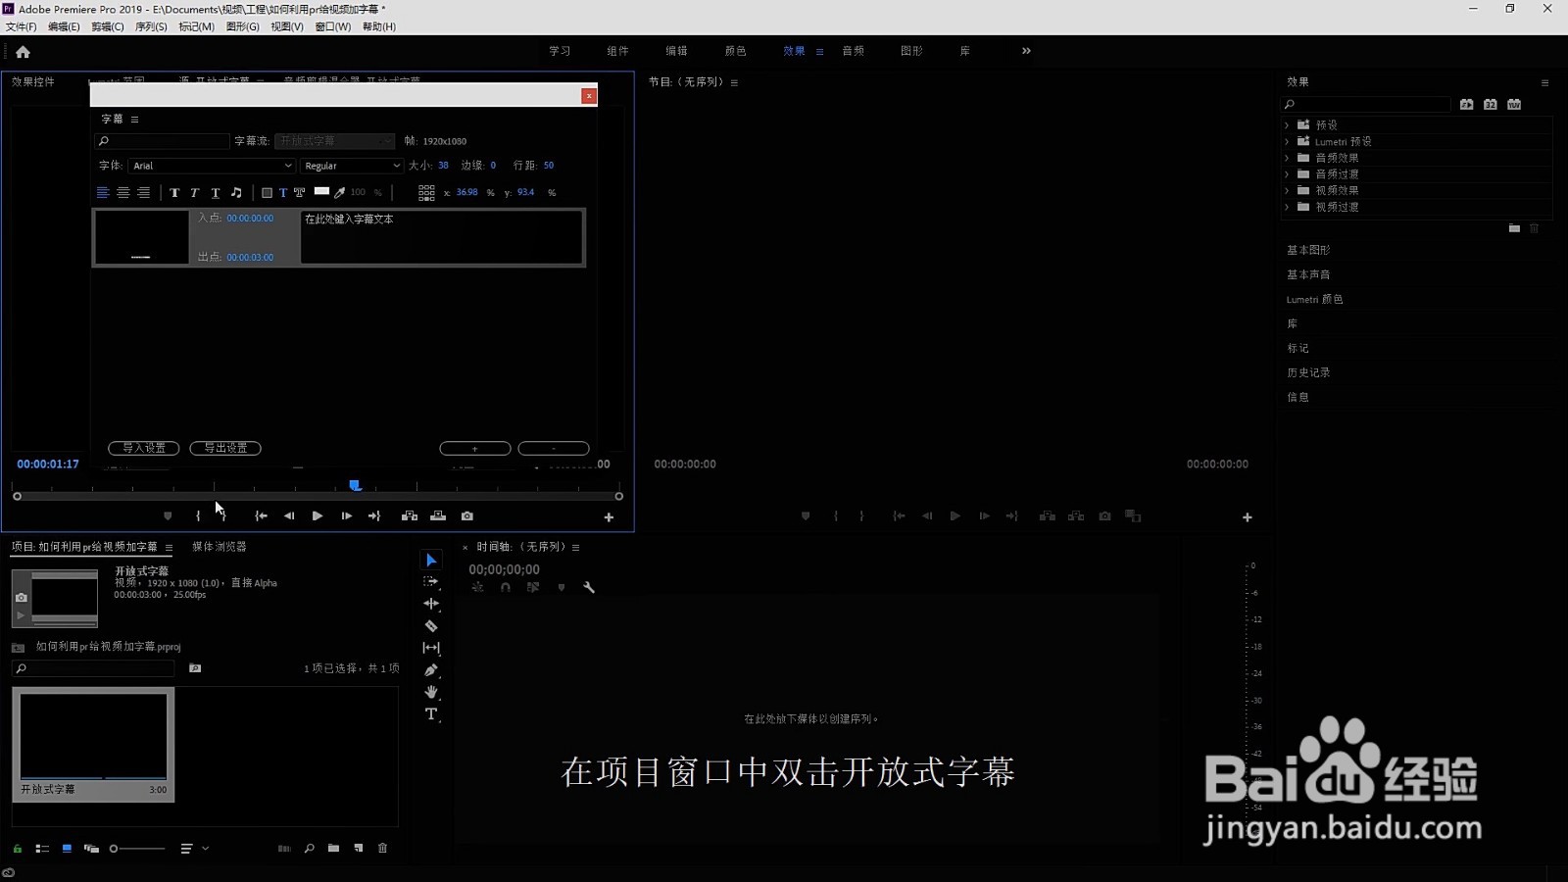Image resolution: width=1568 pixels, height=882 pixels.
Task: Open the 剪辑(C) menu
Action: point(108,26)
